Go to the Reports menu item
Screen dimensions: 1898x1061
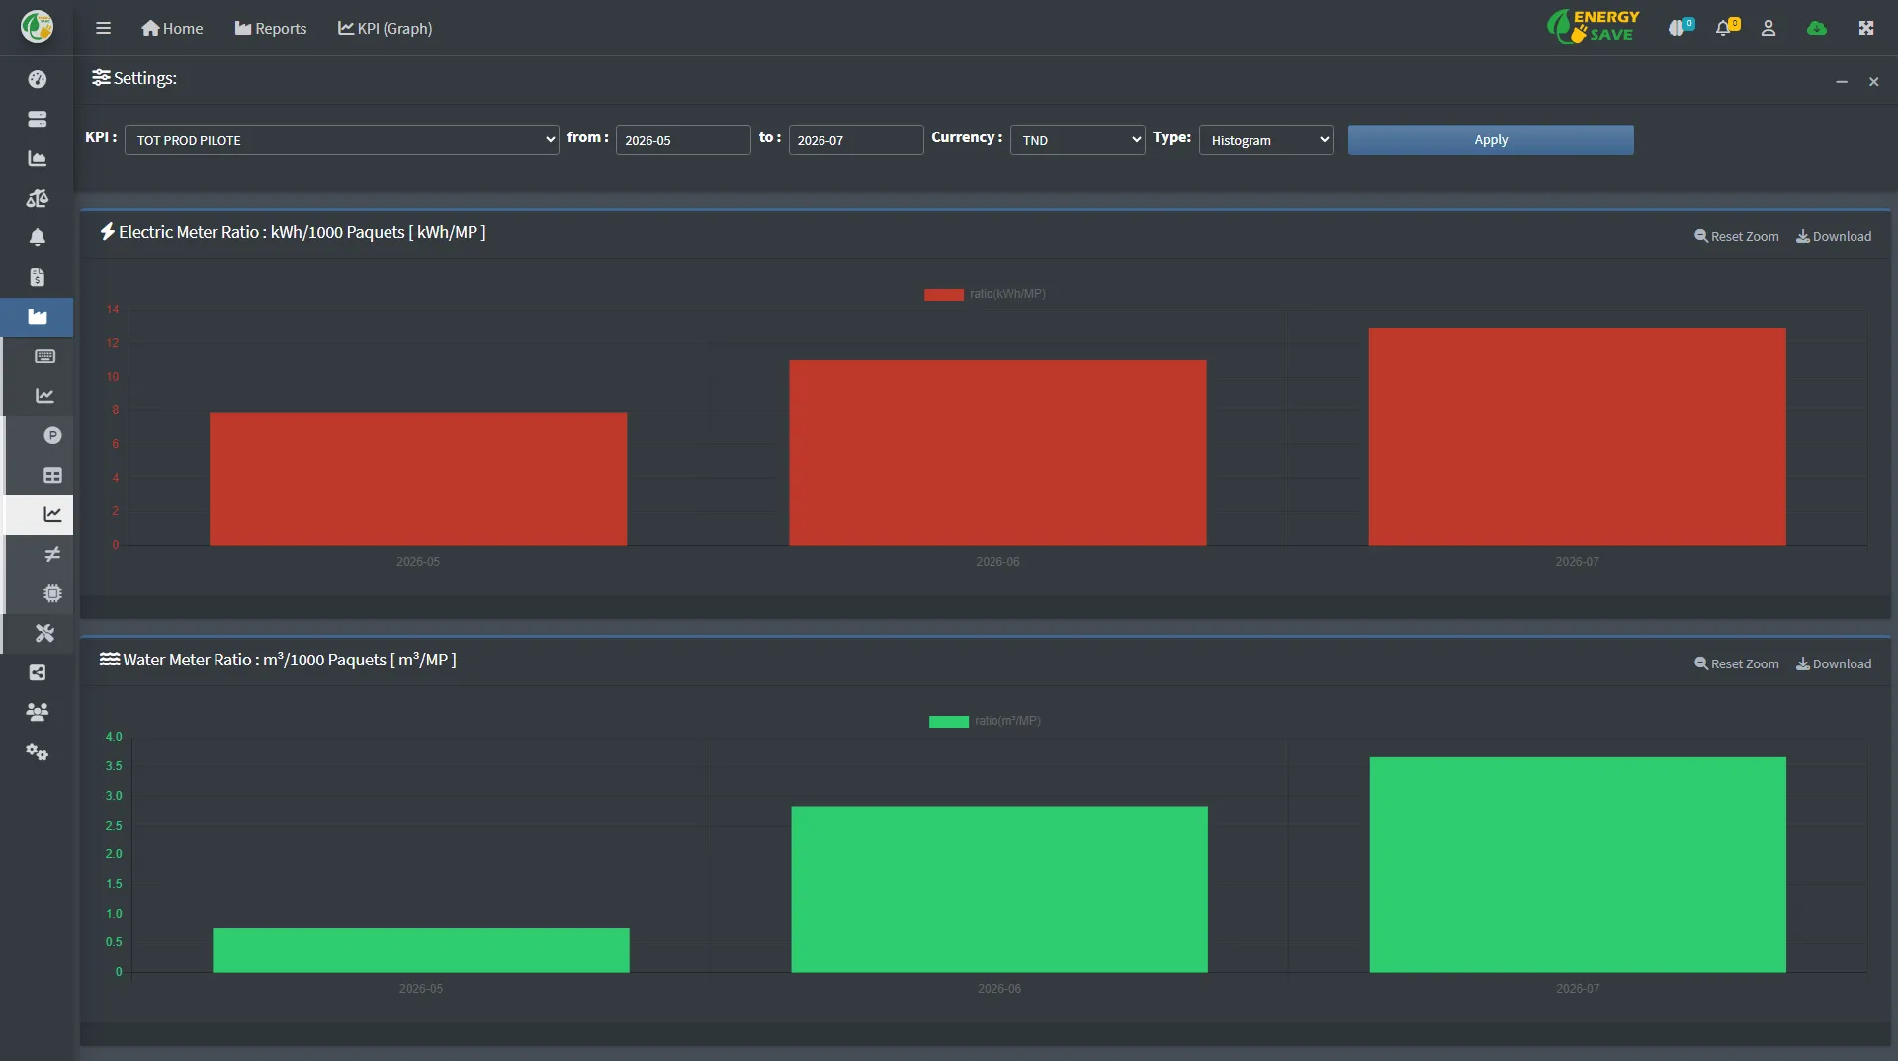tap(271, 28)
